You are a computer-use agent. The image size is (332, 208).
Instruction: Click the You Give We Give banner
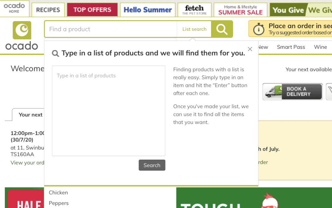pyautogui.click(x=301, y=10)
